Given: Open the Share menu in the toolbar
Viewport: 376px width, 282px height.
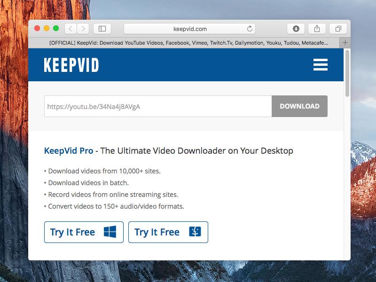Looking at the screenshot, I should 317,29.
